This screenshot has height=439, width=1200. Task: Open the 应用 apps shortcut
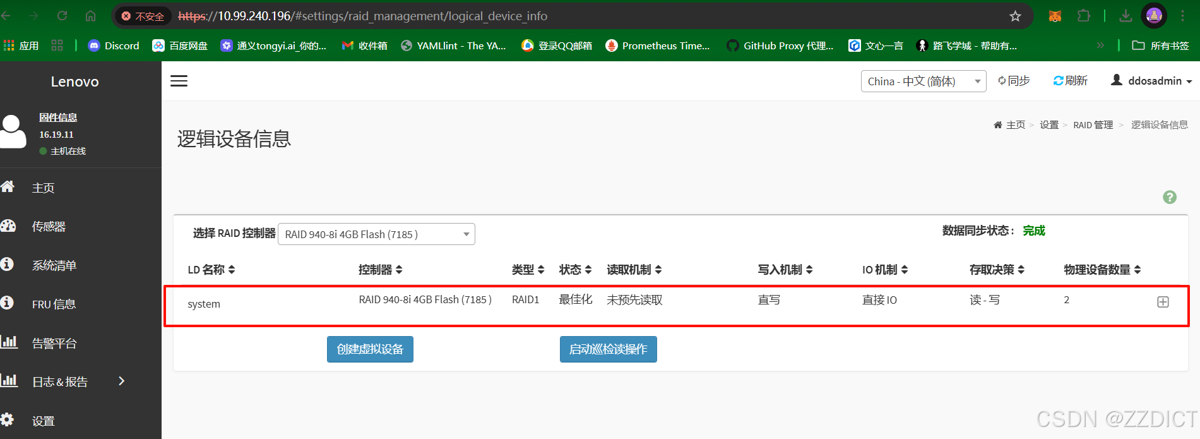coord(21,45)
